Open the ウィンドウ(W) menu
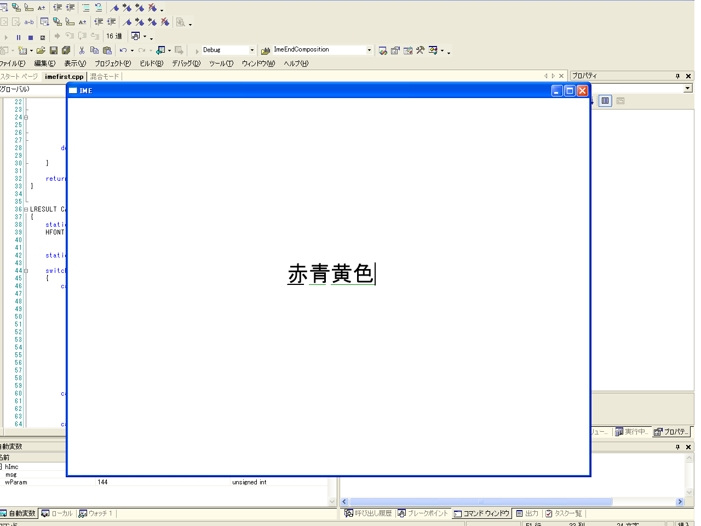The width and height of the screenshot is (701, 526). click(x=258, y=64)
